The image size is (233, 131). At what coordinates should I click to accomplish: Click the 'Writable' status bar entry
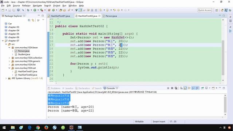point(139,122)
